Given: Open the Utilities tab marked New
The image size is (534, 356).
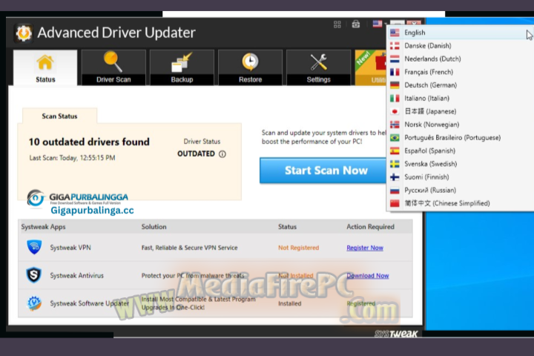Looking at the screenshot, I should pyautogui.click(x=371, y=67).
